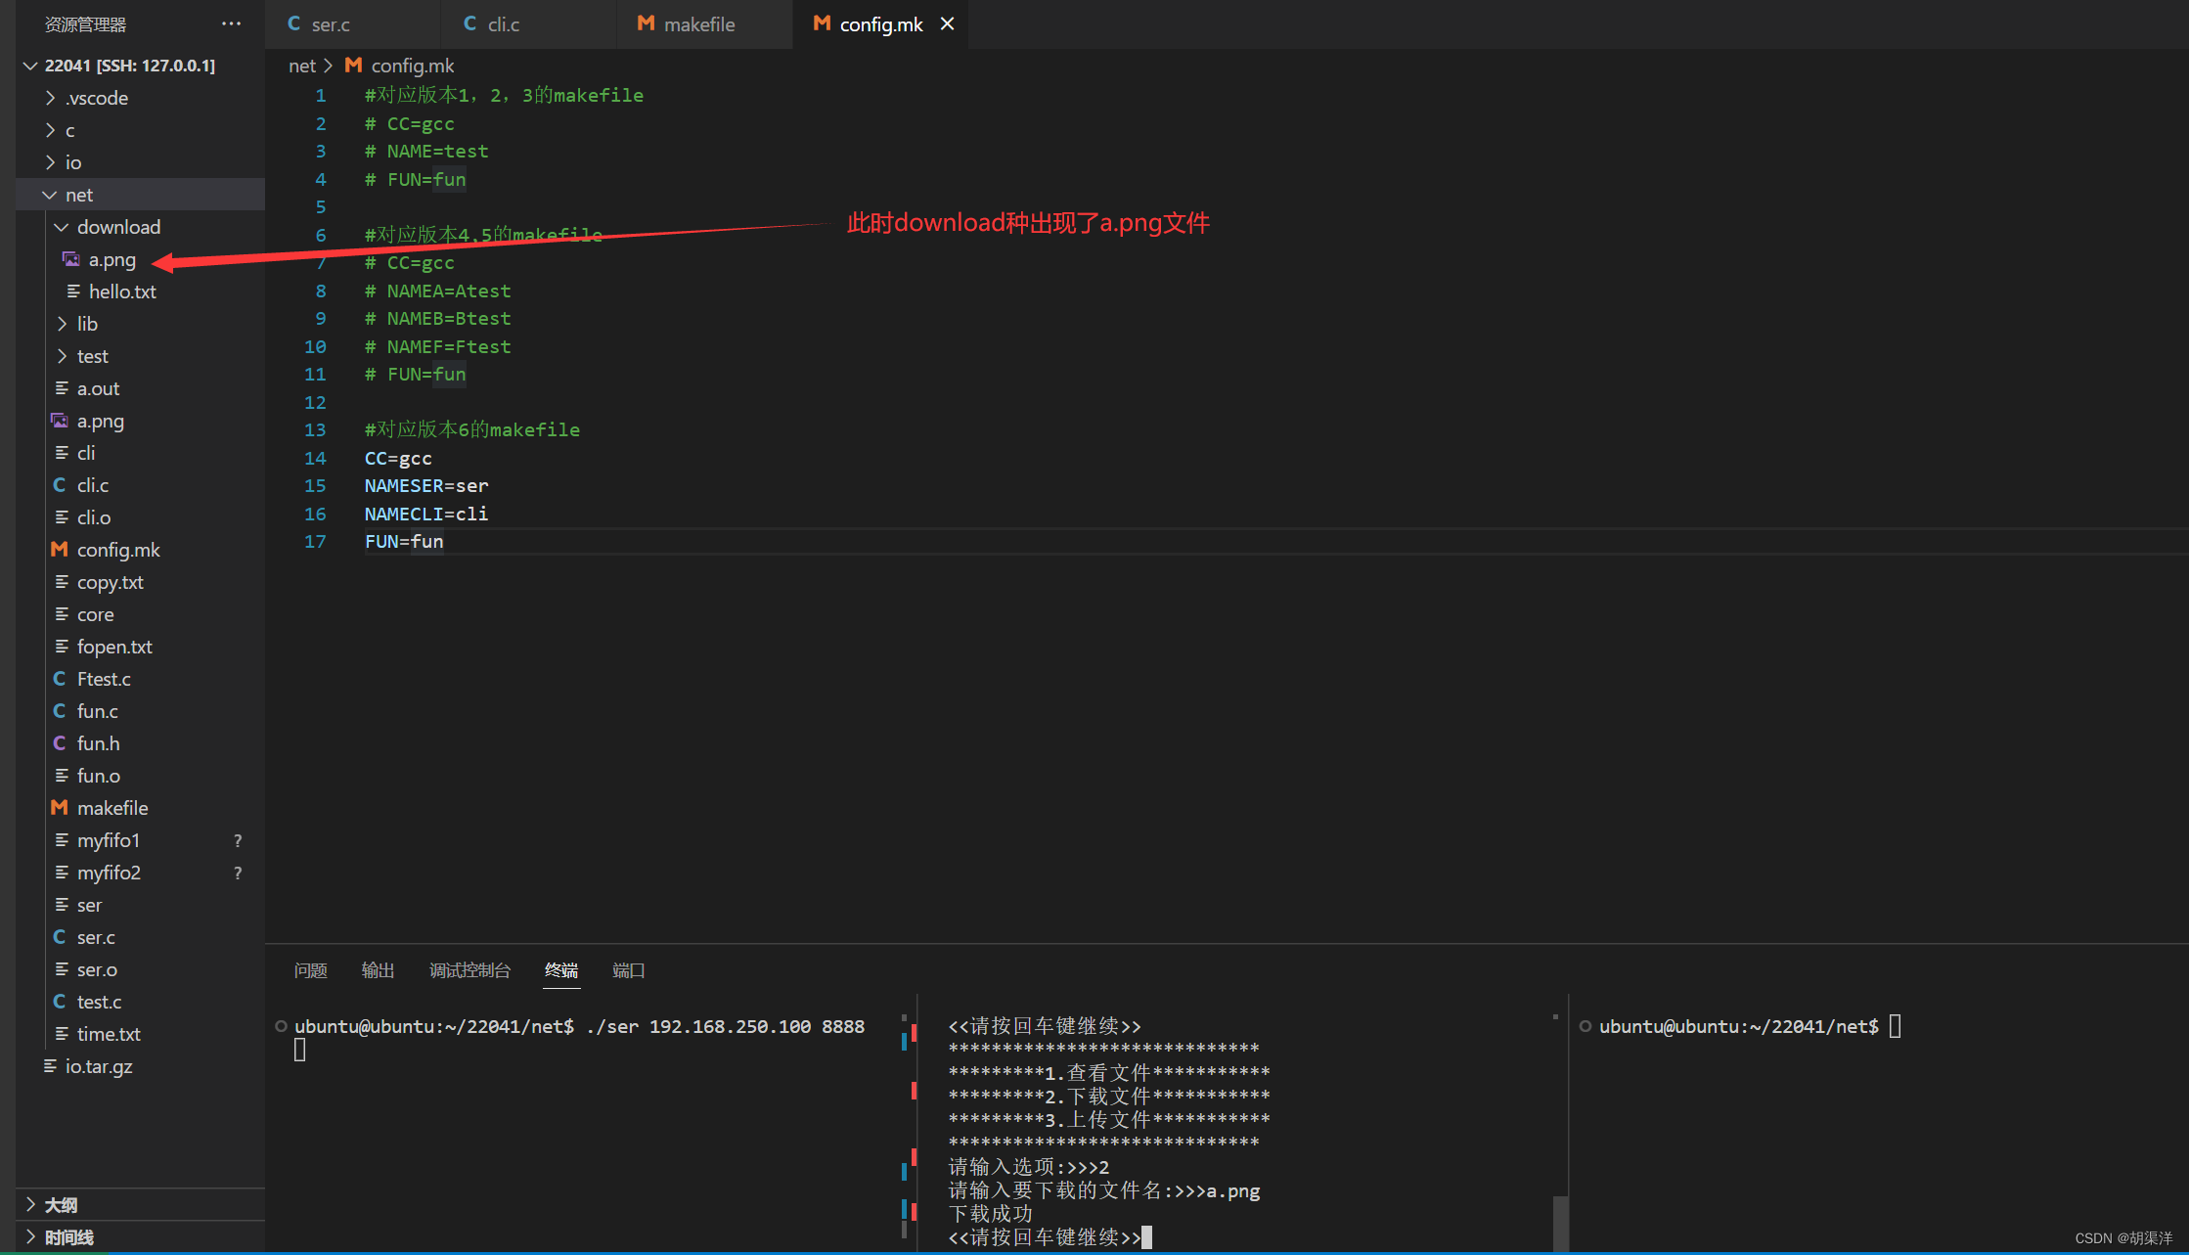Close the config.mk editor tab
Image resolution: width=2189 pixels, height=1255 pixels.
tap(947, 23)
